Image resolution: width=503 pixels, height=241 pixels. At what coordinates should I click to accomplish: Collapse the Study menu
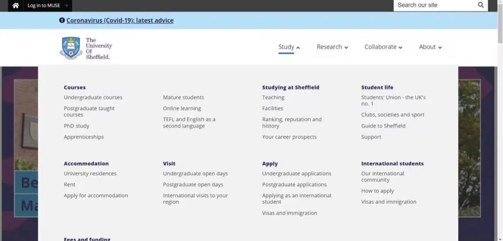point(289,47)
